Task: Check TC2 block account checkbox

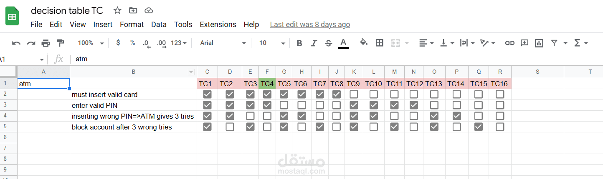Action: point(230,127)
